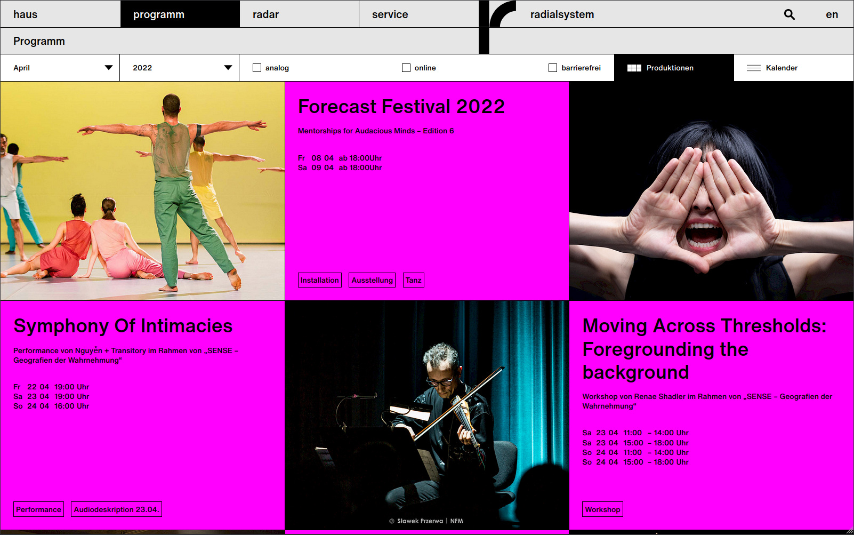Viewport: 854px width, 535px height.
Task: Click the Audiodeskription 23.04. tag
Action: tap(116, 509)
